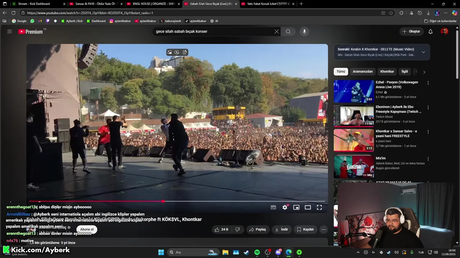This screenshot has width=460, height=258.
Task: Click the middle play-style overlay icon atop video
Action: (177, 52)
